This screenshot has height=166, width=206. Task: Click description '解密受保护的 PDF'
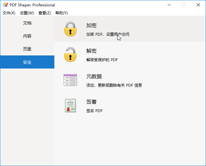102,60
